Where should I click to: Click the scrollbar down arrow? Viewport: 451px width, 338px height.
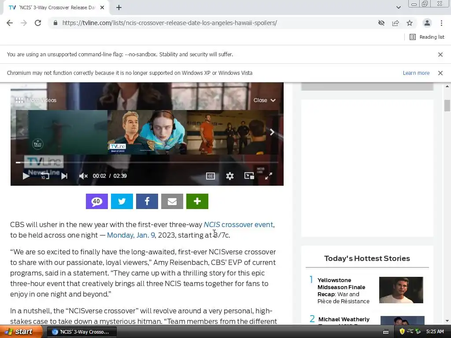447,321
